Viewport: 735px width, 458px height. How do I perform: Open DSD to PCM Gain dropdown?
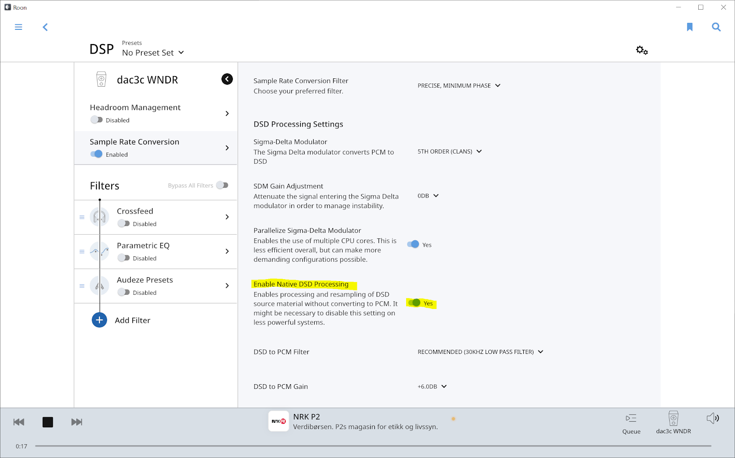click(x=432, y=386)
